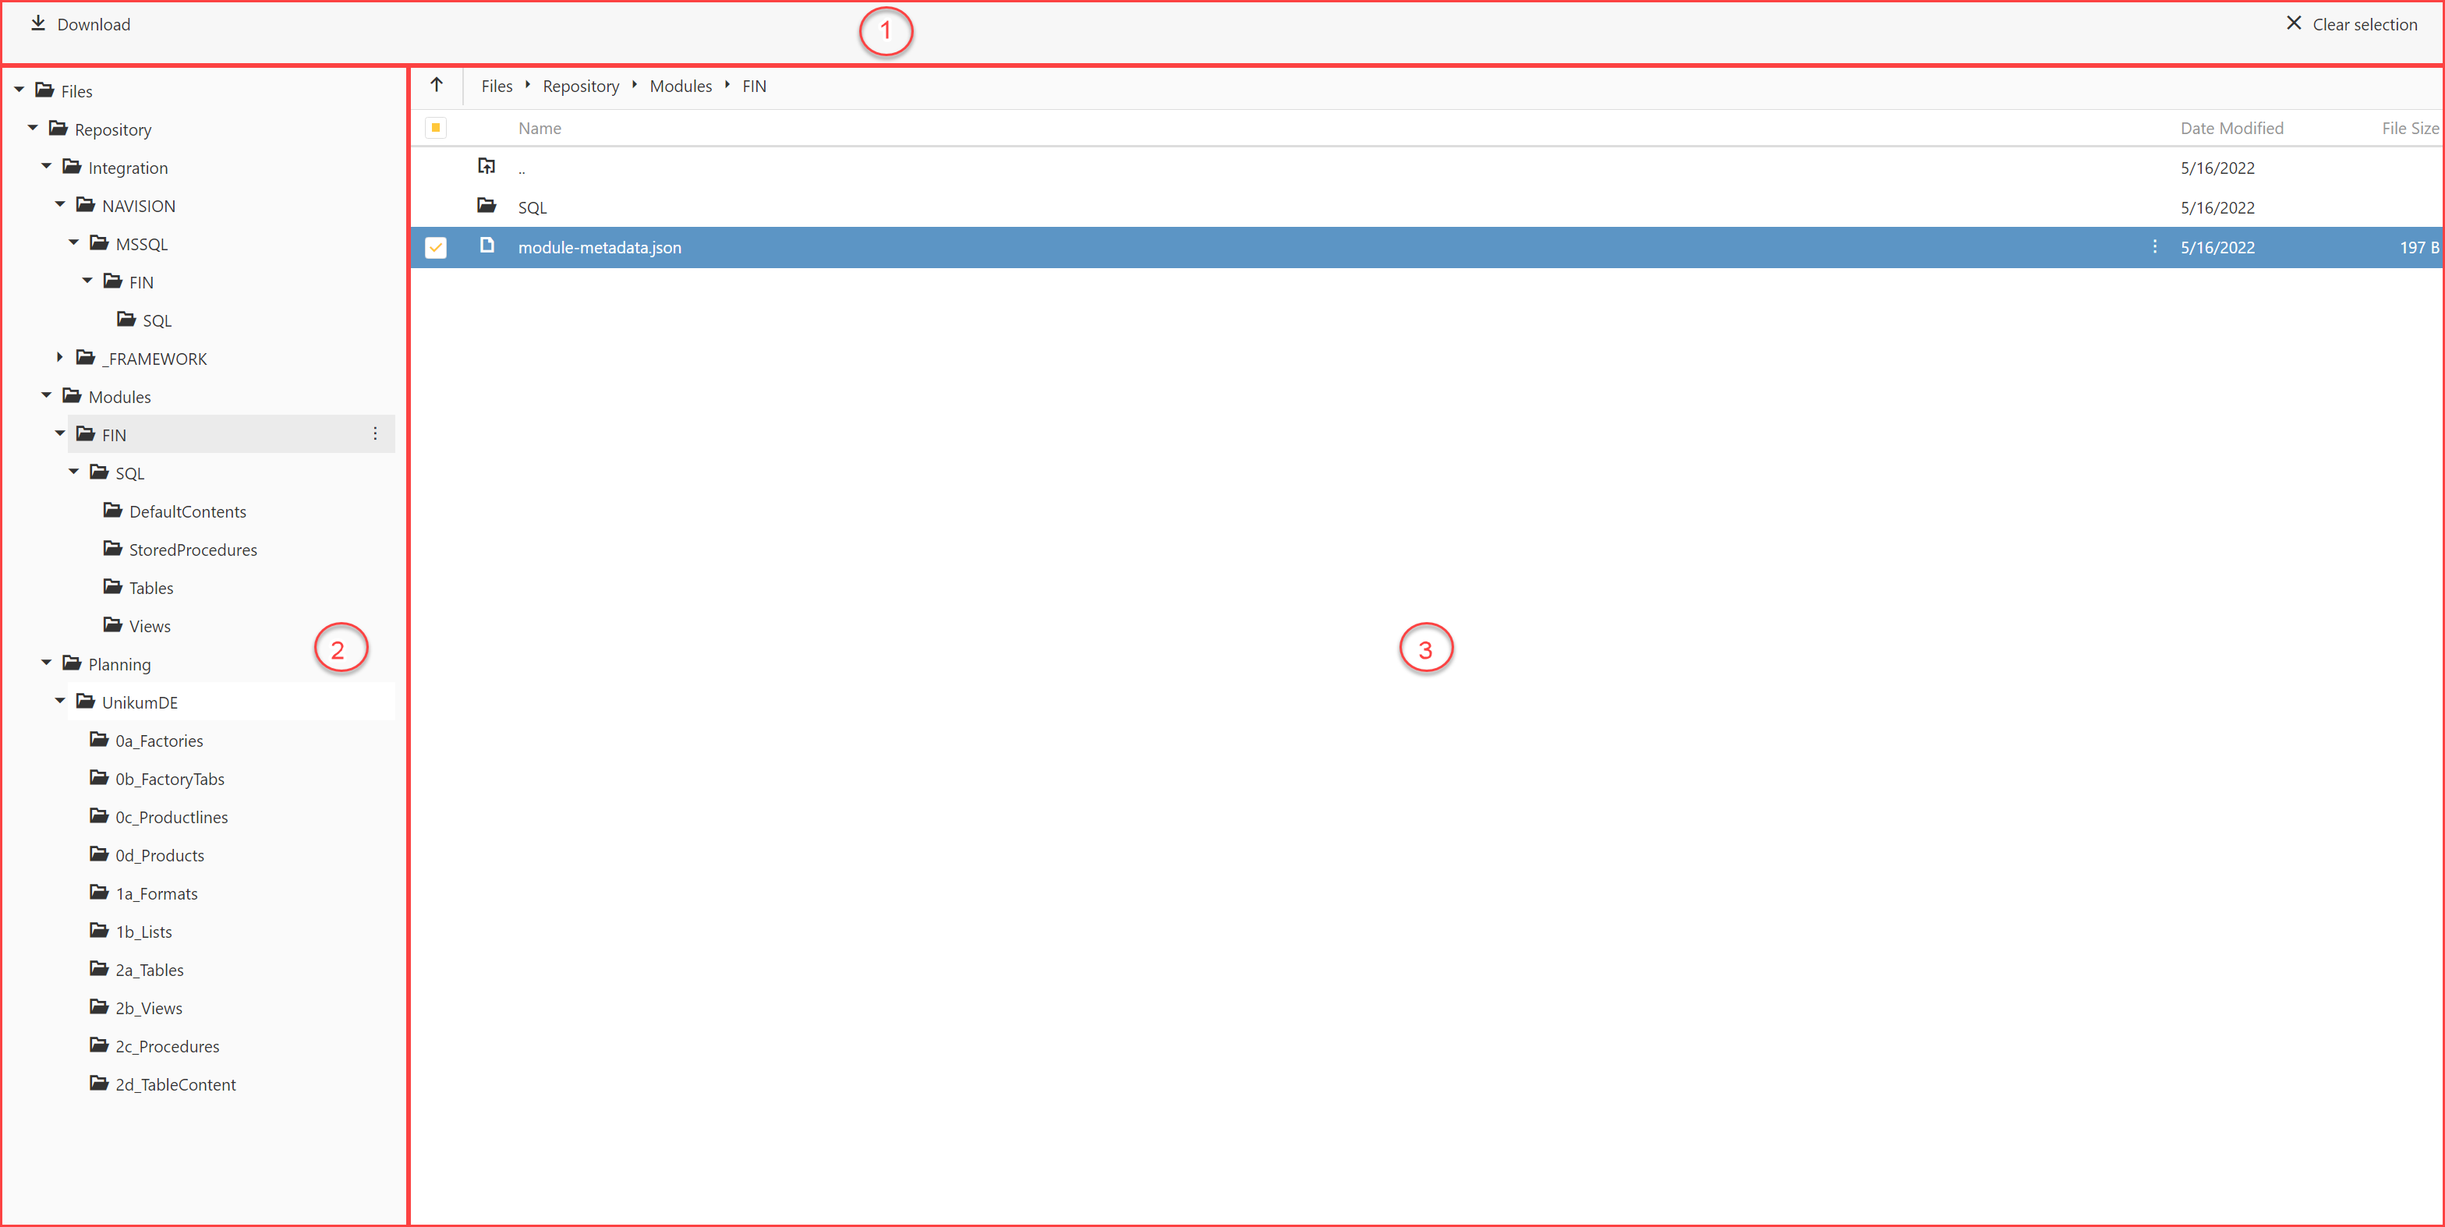This screenshot has width=2445, height=1227.
Task: Select the 2c_Procedures folder in tree
Action: 167,1045
